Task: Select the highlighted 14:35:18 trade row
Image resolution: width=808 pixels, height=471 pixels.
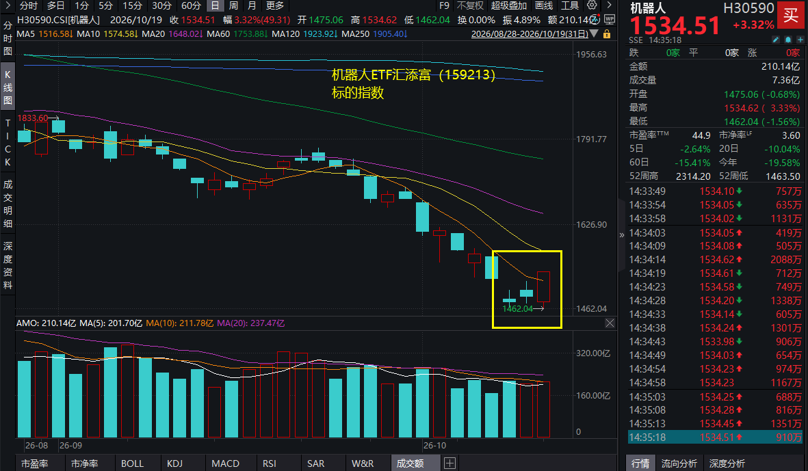Action: tap(715, 437)
